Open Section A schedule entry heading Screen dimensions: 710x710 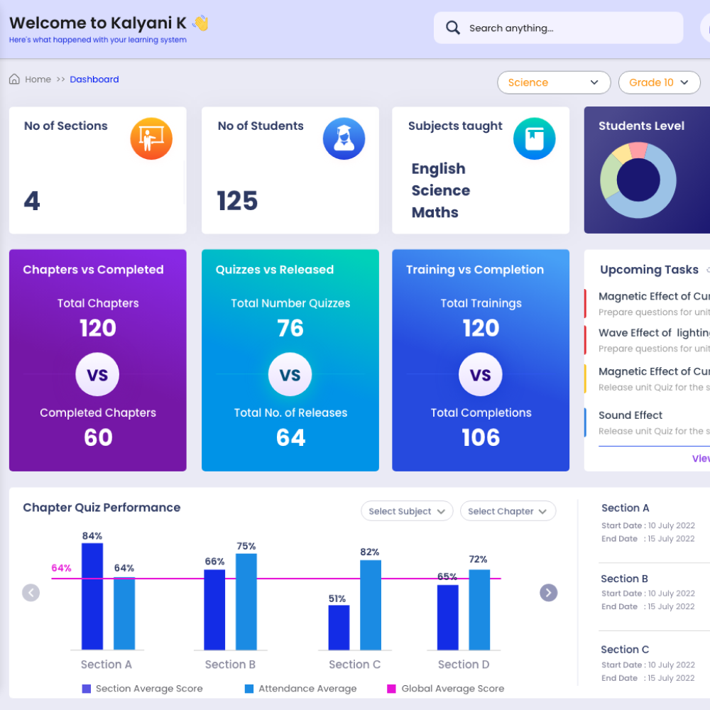[x=626, y=508]
